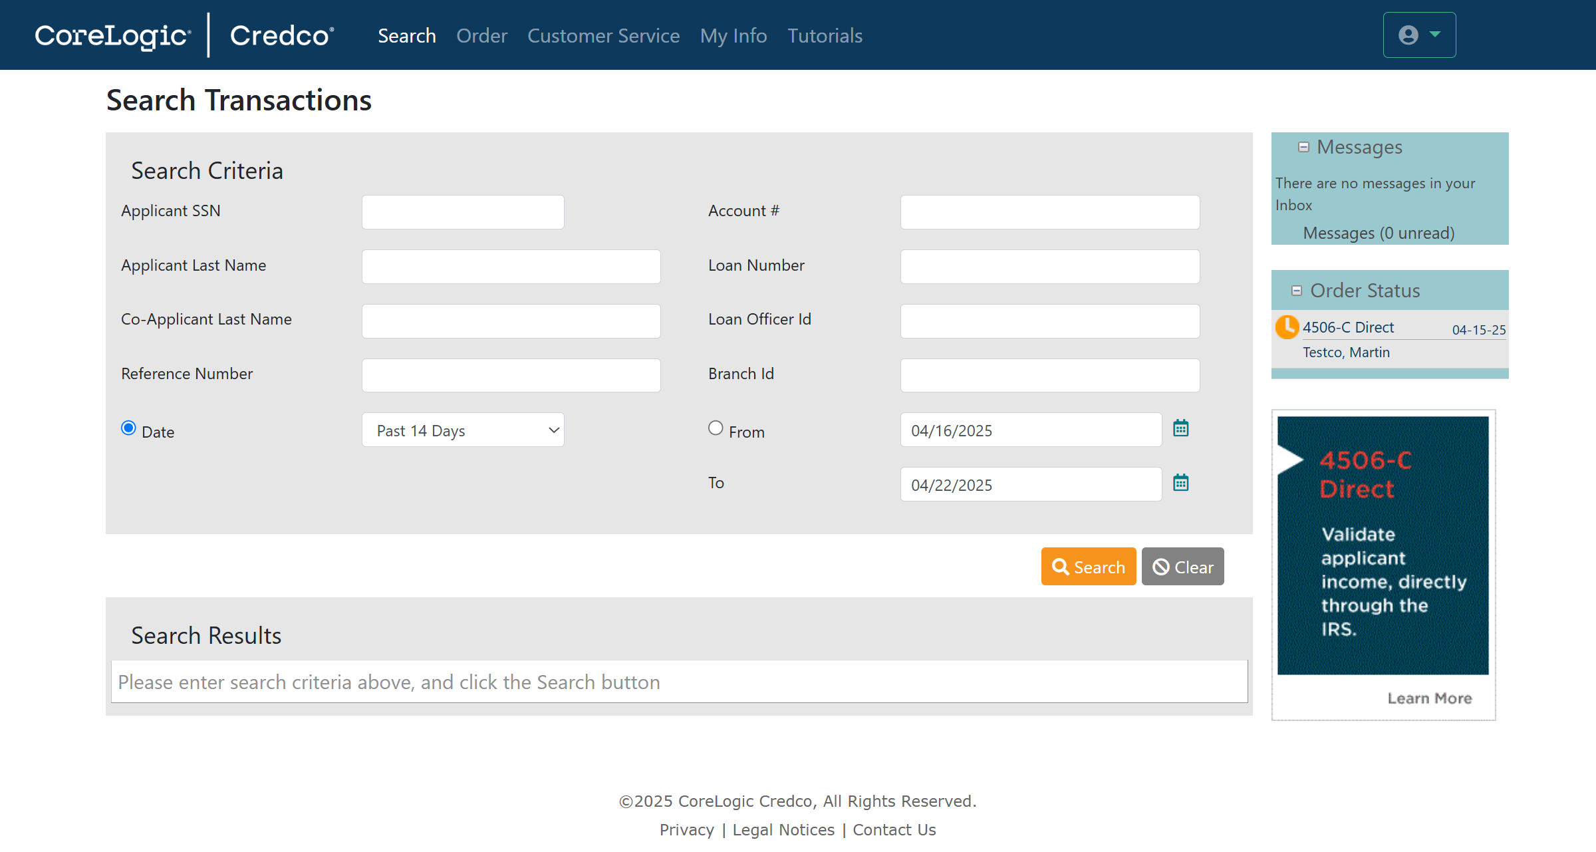Collapse the Order Status panel
Screen dimensions: 1596x852
(1297, 291)
